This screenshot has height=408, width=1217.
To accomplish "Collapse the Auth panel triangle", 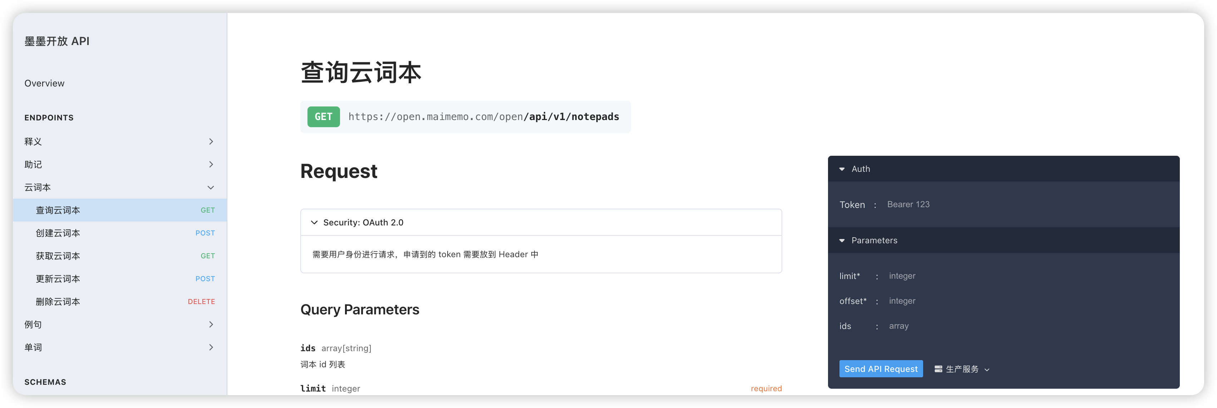I will (x=842, y=169).
